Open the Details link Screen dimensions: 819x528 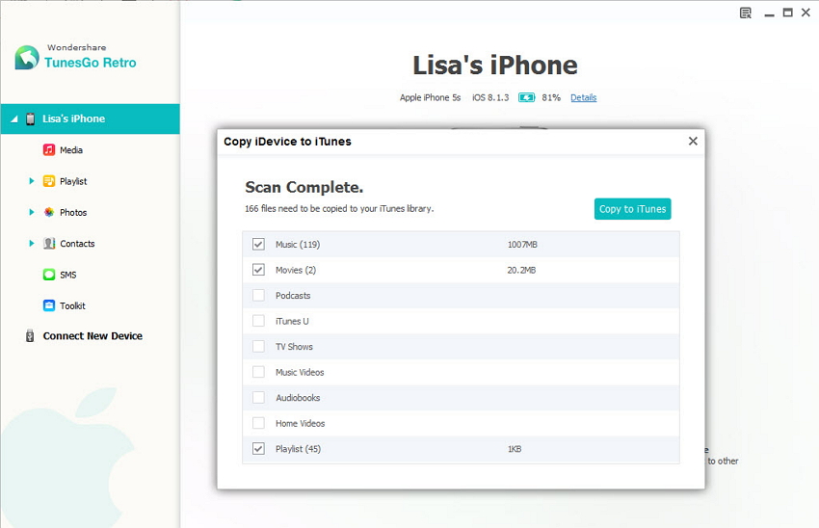[x=583, y=98]
